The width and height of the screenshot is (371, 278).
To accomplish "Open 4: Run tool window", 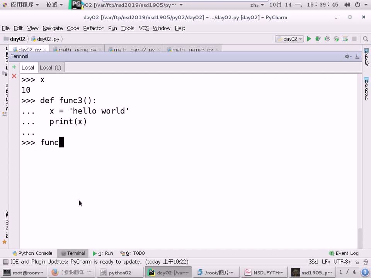I will point(103,253).
